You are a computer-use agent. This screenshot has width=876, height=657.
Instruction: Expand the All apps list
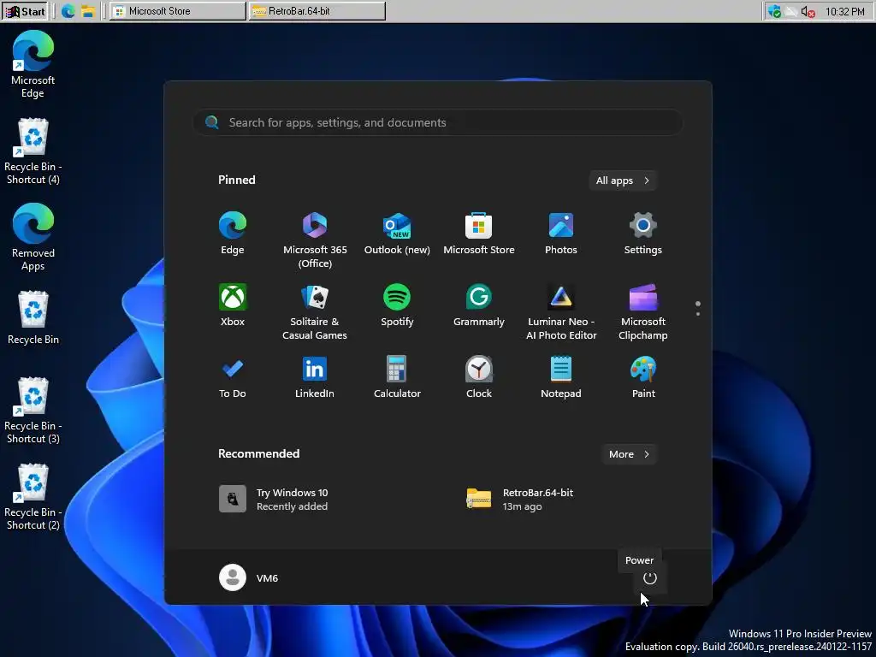click(623, 181)
